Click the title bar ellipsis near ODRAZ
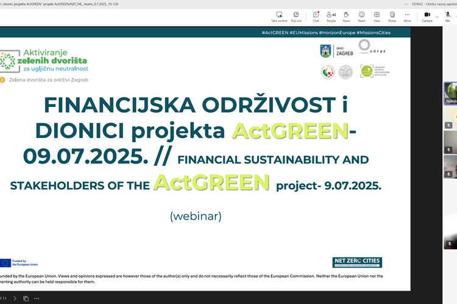The width and height of the screenshot is (457, 304). [x=406, y=4]
